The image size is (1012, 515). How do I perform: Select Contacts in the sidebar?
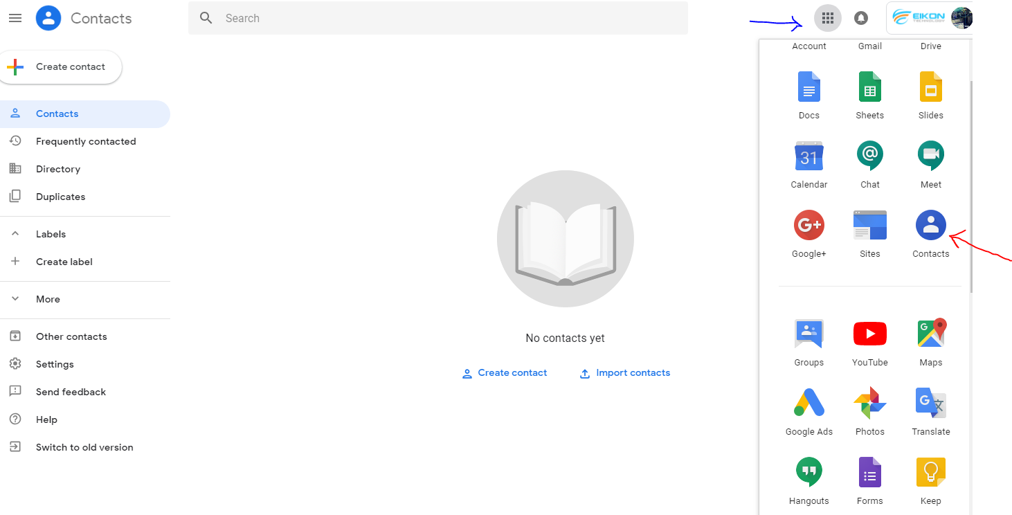(x=84, y=114)
